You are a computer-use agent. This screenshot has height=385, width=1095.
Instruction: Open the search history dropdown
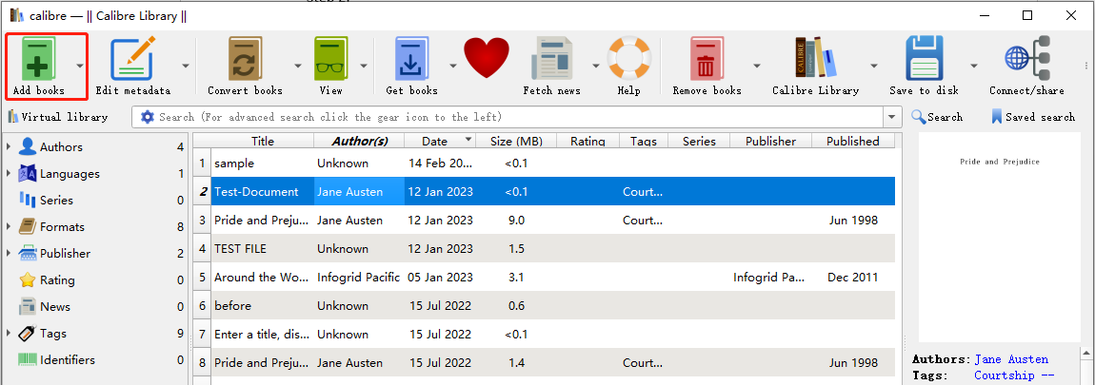tap(892, 117)
